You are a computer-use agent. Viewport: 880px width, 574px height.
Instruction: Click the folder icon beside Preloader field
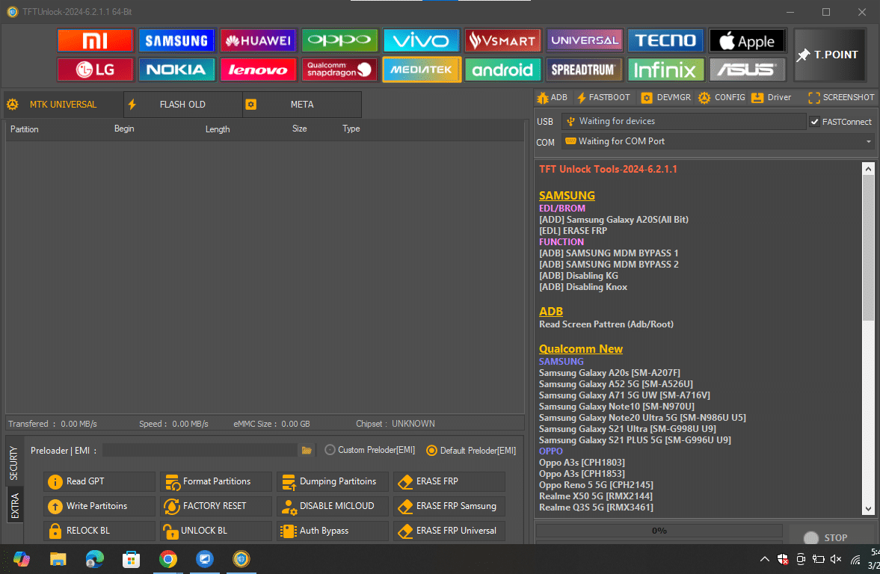pos(307,451)
